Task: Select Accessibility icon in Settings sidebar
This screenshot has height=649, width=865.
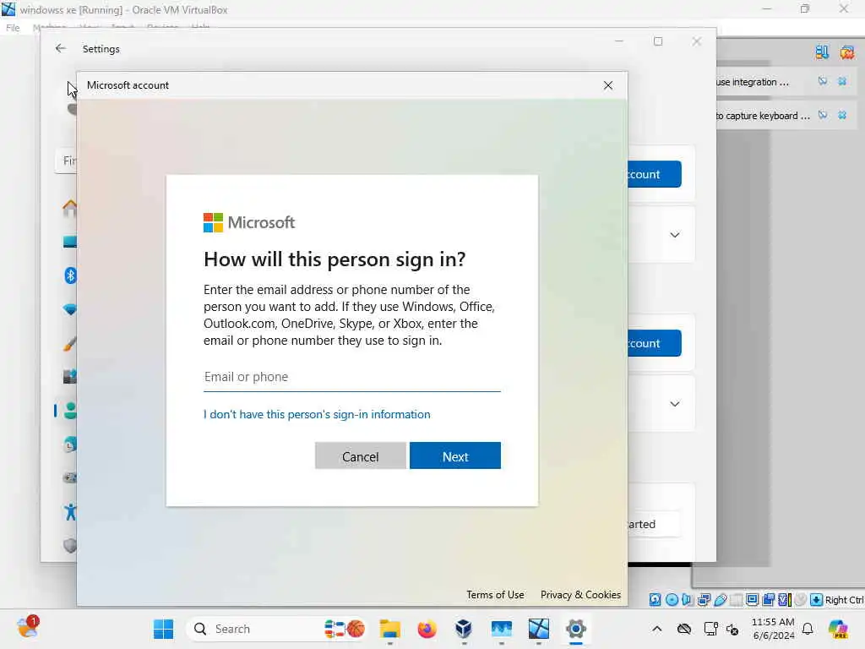Action: 70,512
